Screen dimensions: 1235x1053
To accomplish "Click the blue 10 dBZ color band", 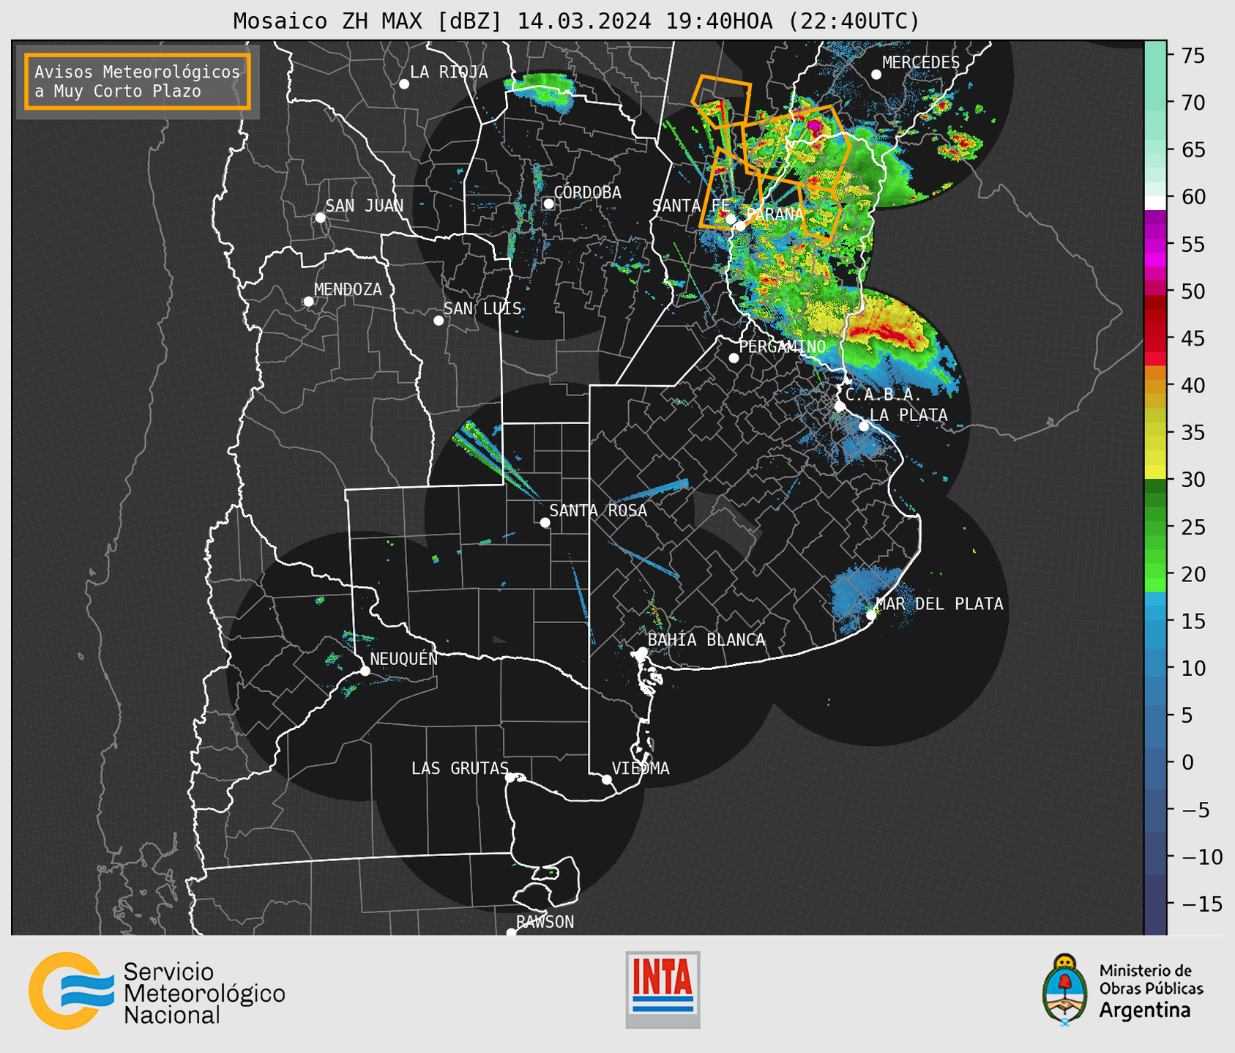I will click(x=1155, y=668).
